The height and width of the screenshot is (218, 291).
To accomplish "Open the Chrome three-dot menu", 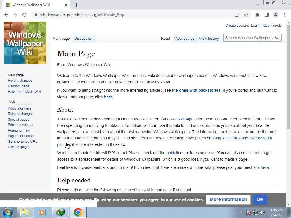I will pyautogui.click(x=285, y=15).
